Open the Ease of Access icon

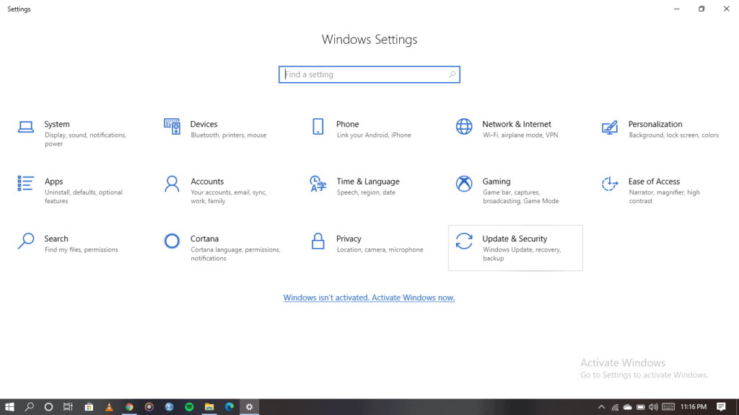coord(610,184)
